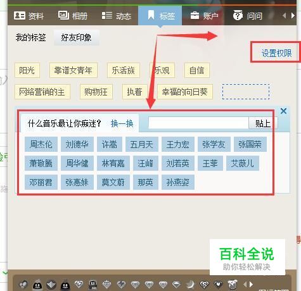Add the 邓丽君 suggested tag
This screenshot has height=291, width=301.
pos(41,182)
